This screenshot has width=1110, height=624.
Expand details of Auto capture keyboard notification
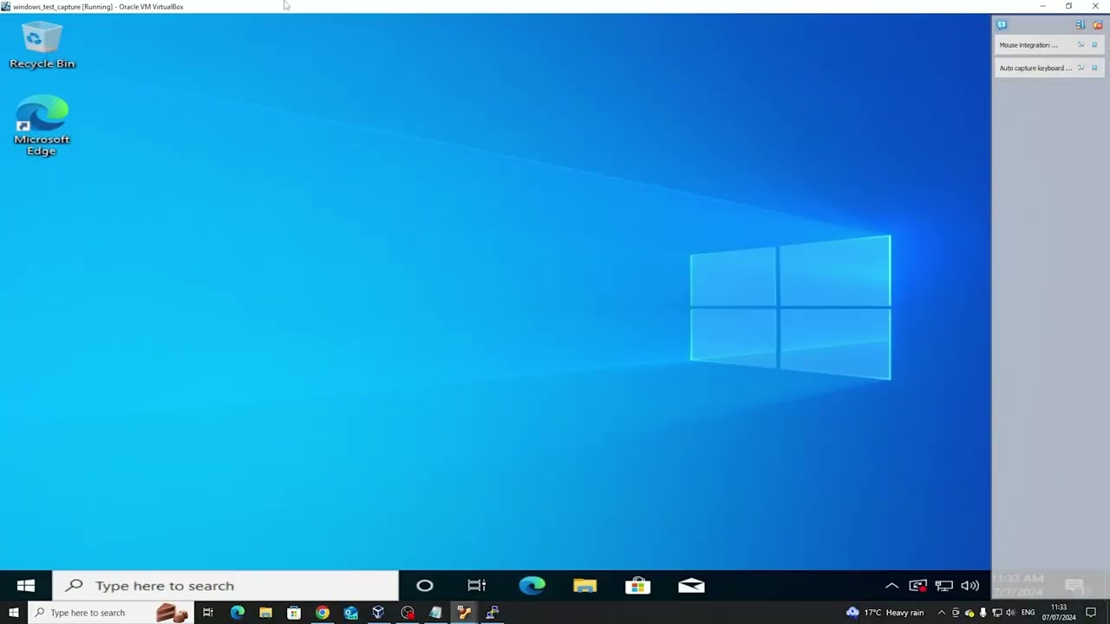coord(1081,68)
